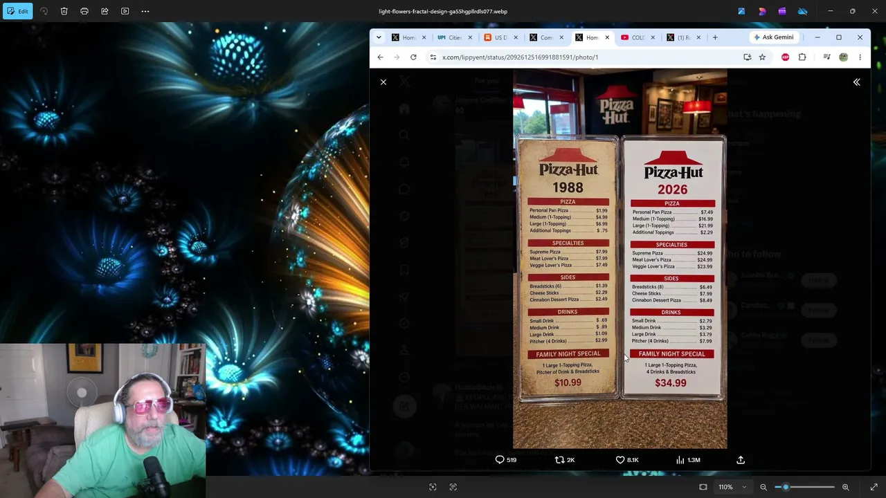Screen dimensions: 886x498
Task: Bookmark this page with star icon
Action: point(762,57)
